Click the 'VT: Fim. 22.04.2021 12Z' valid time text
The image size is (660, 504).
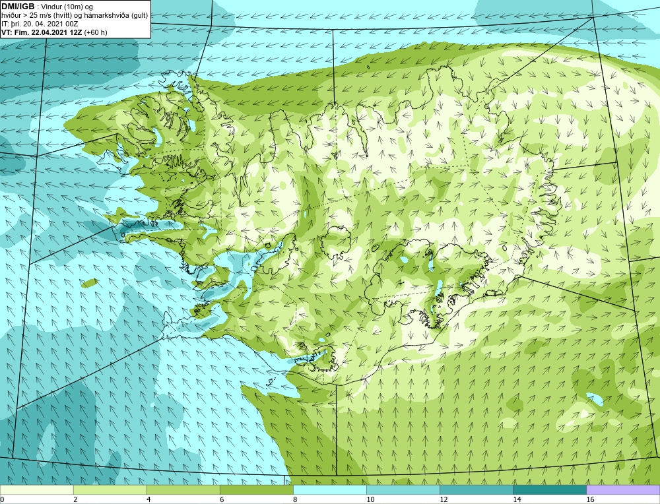tap(42, 32)
